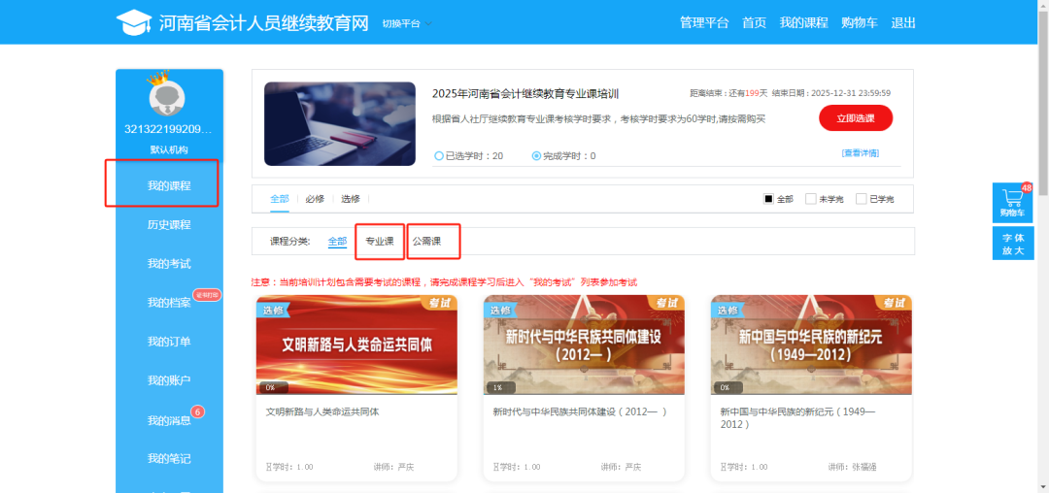This screenshot has width=1049, height=493.
Task: Select the 完成学时 radio button
Action: point(536,156)
